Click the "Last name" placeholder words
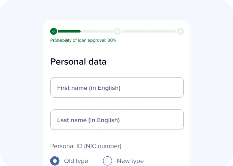The height and width of the screenshot is (166, 233). coord(72,120)
